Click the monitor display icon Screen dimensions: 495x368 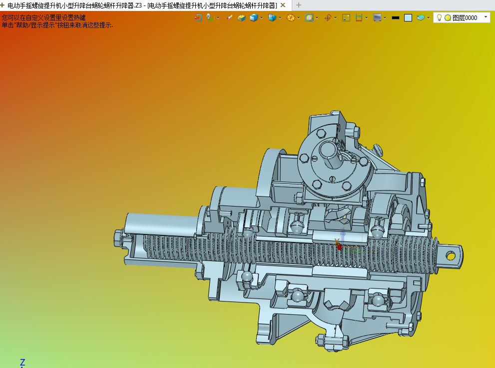click(377, 17)
